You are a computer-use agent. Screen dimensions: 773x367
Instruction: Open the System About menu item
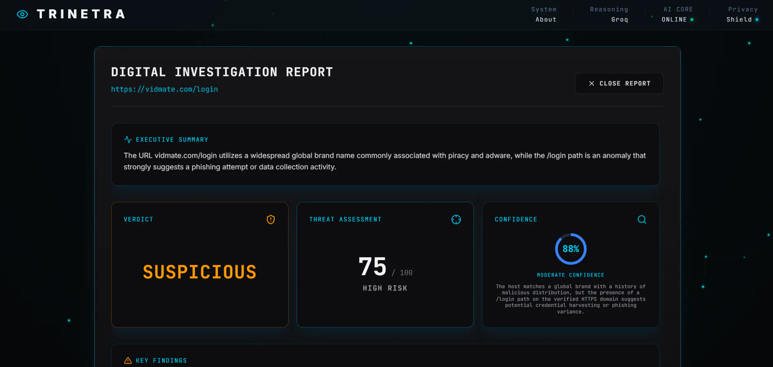pyautogui.click(x=544, y=14)
